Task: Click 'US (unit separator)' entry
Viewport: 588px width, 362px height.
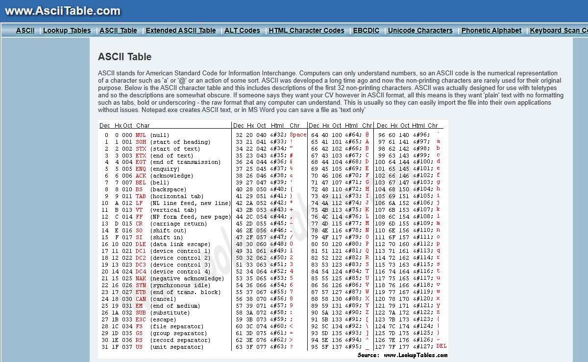Action: point(170,347)
